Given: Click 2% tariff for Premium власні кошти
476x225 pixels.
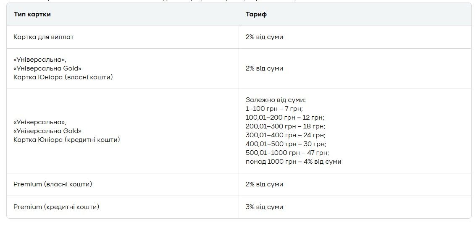Looking at the screenshot, I should tap(264, 184).
